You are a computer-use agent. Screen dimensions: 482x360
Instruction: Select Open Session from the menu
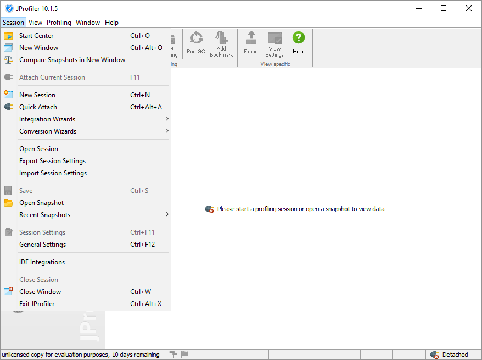86,149
